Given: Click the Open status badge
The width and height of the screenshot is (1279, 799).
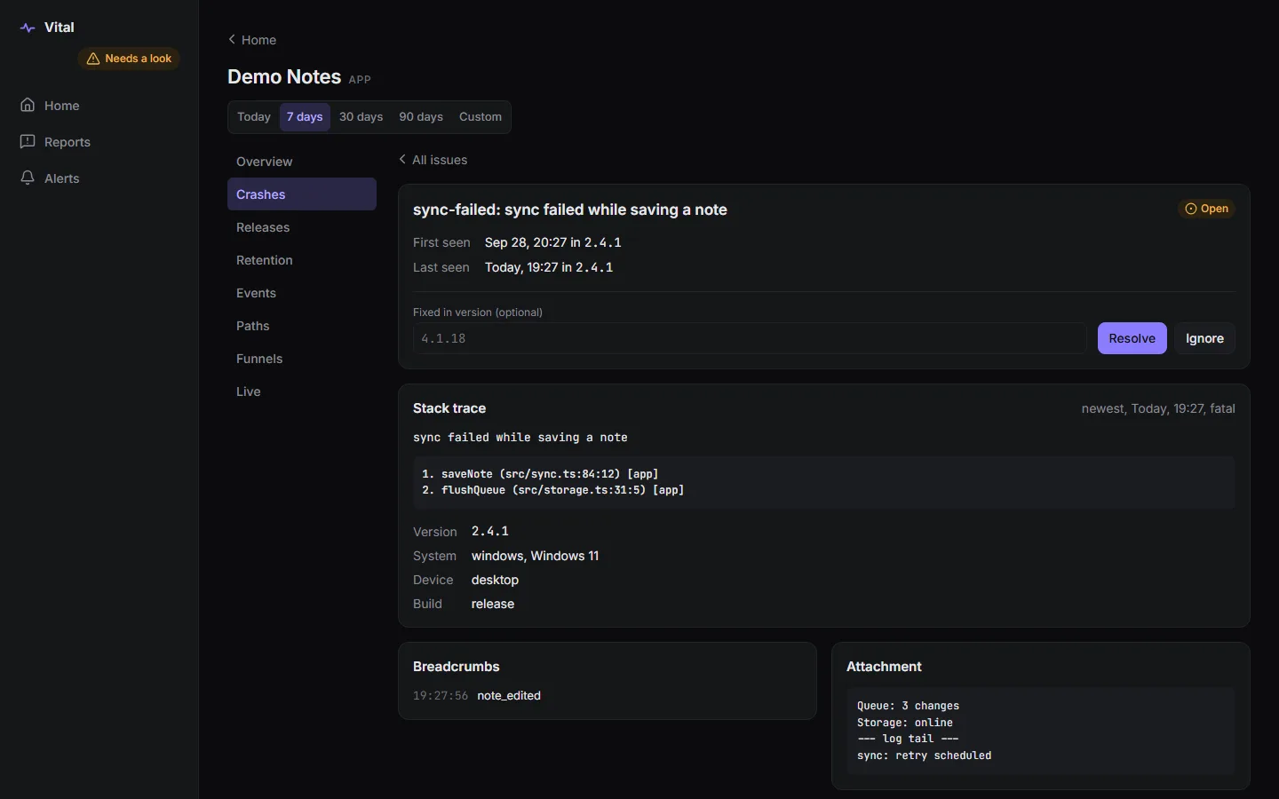Looking at the screenshot, I should coord(1207,209).
